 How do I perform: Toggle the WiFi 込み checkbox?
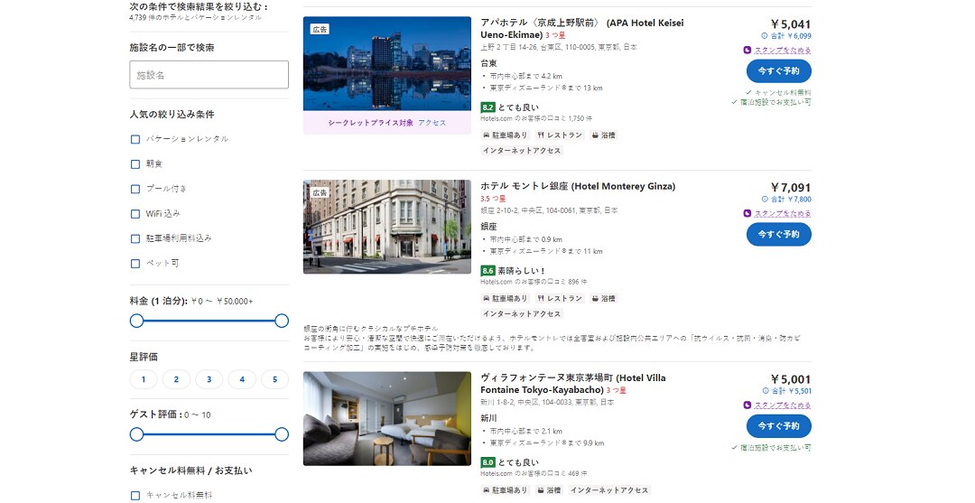(135, 214)
